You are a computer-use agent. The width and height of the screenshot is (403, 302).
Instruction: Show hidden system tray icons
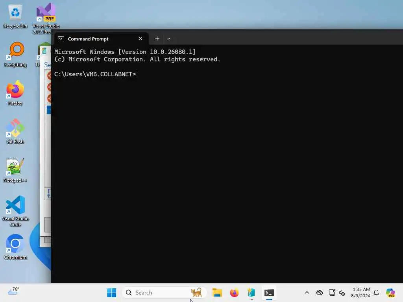coord(307,293)
